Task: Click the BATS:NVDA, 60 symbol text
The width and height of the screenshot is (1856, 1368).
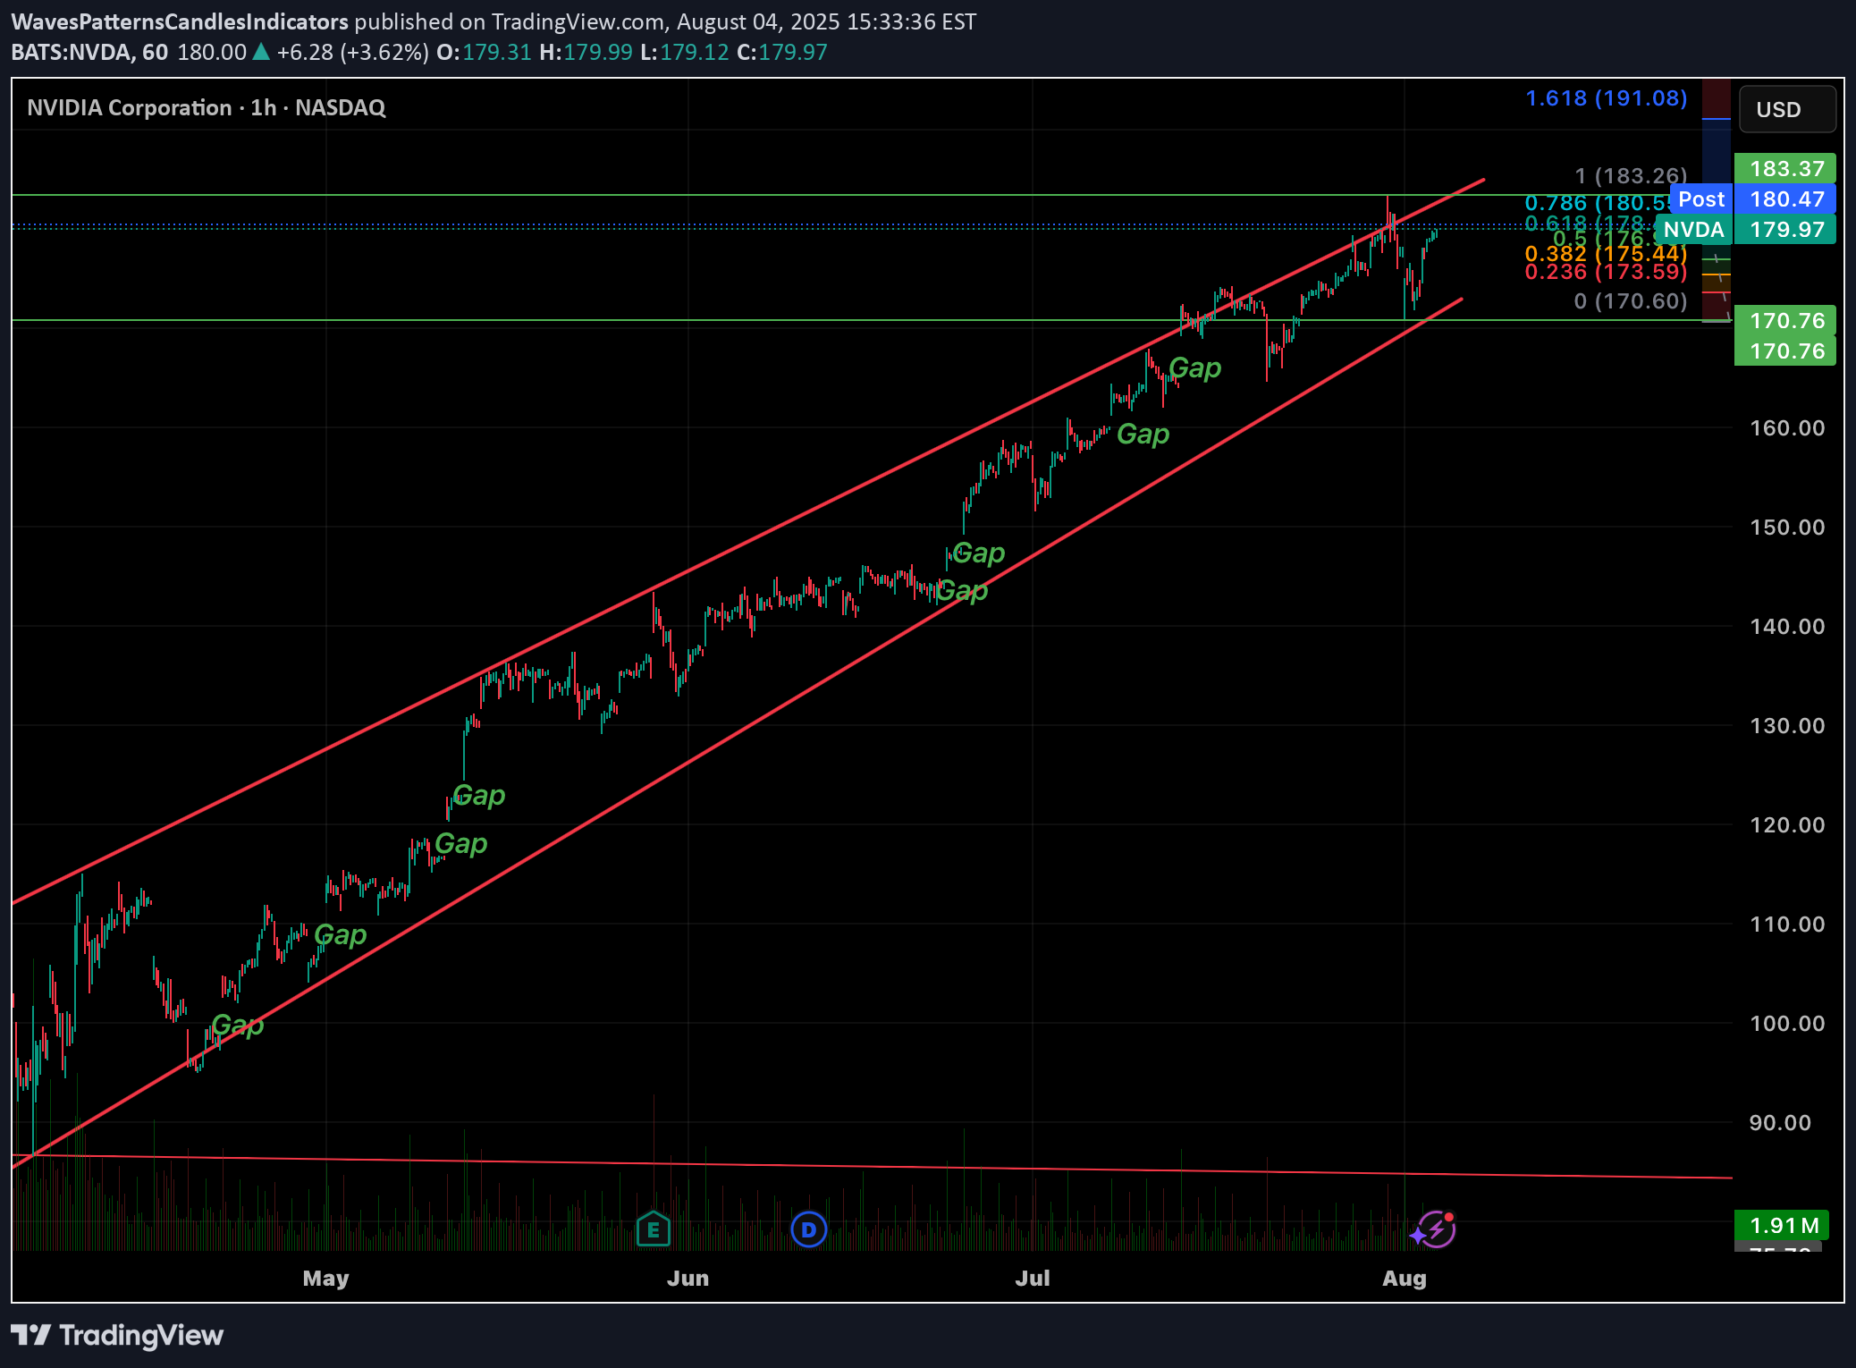Action: 89,52
